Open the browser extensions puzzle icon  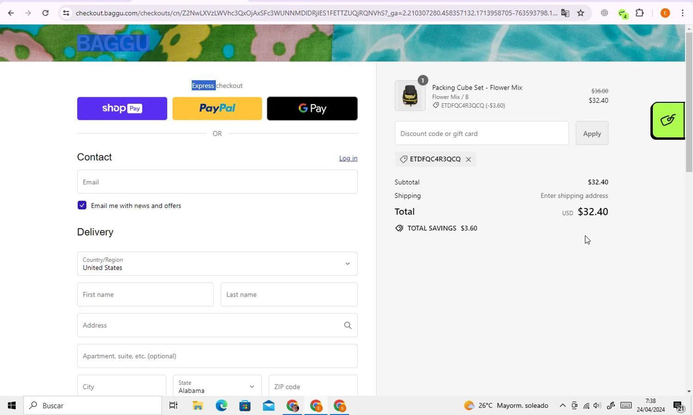click(x=639, y=13)
